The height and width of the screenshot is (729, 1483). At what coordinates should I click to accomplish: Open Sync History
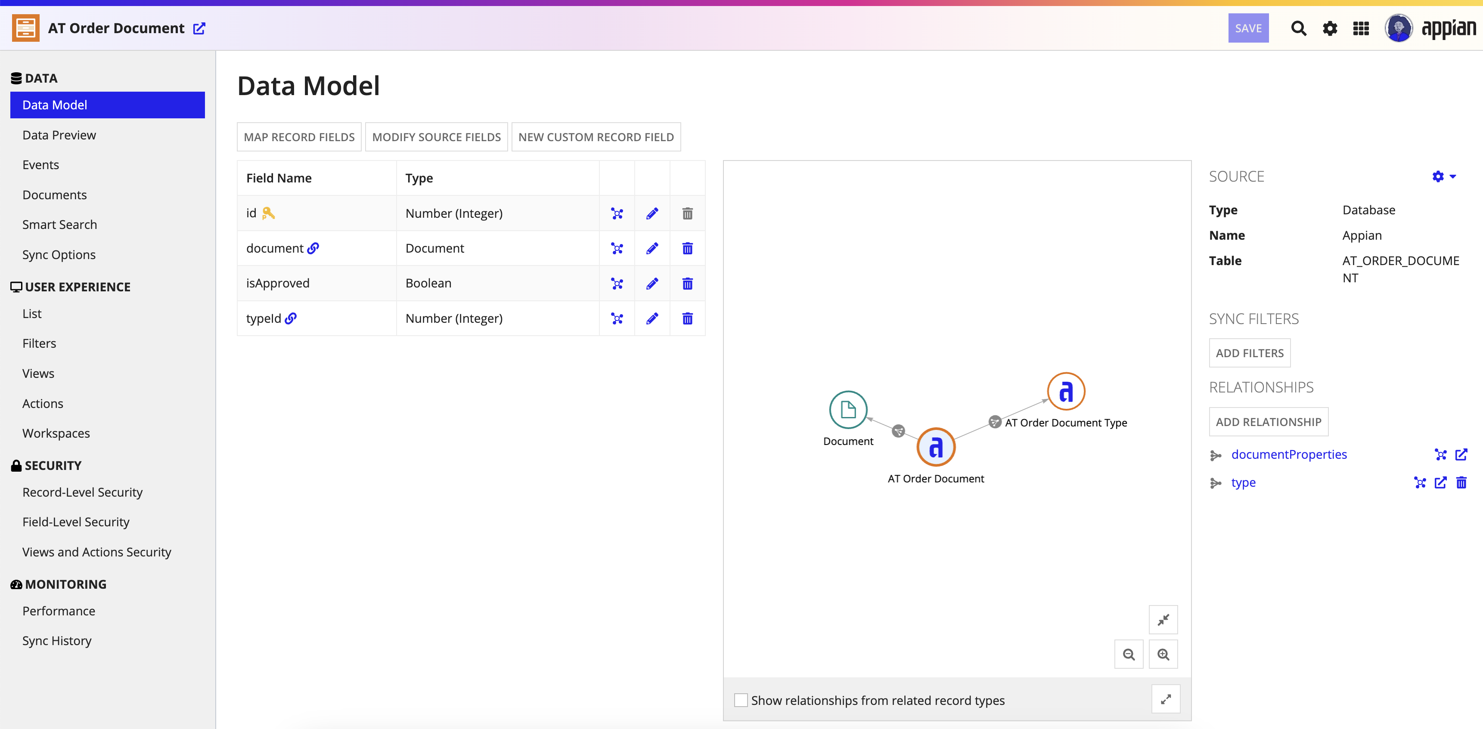[x=57, y=641]
